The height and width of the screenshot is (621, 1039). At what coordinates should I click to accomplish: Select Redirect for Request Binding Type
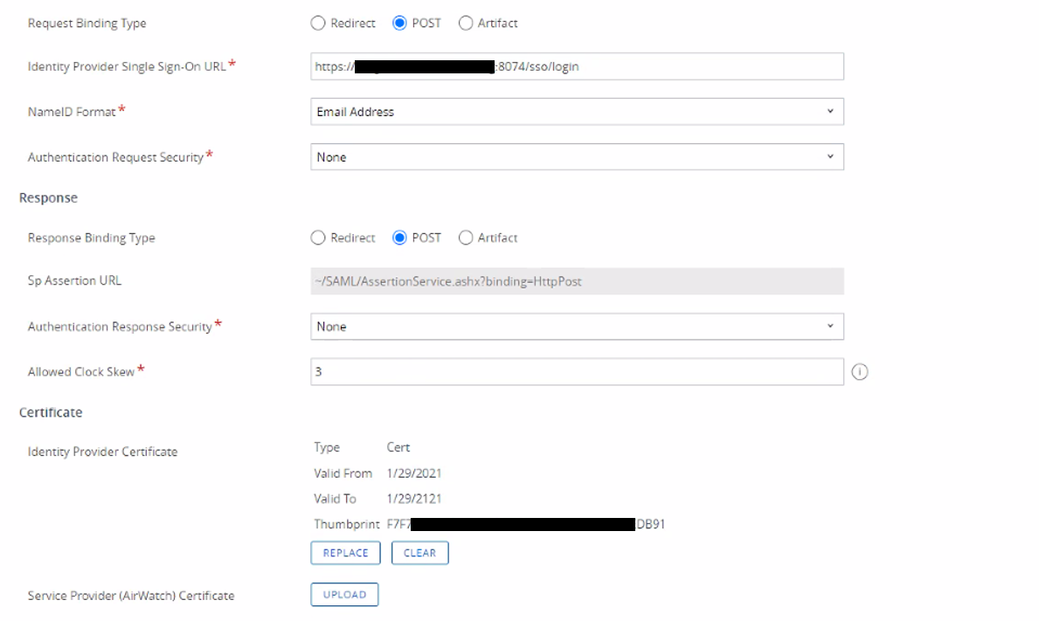[319, 24]
